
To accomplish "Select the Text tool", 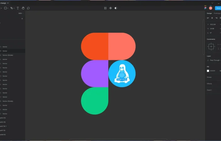I will [x=18, y=8].
